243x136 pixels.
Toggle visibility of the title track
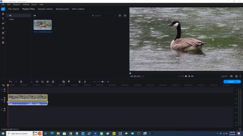[x=5, y=89]
